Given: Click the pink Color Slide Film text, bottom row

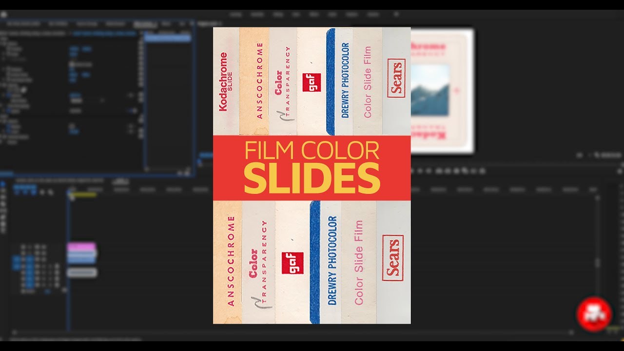Looking at the screenshot, I should (359, 262).
